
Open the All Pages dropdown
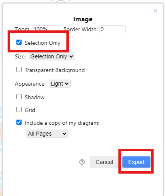click(x=47, y=134)
